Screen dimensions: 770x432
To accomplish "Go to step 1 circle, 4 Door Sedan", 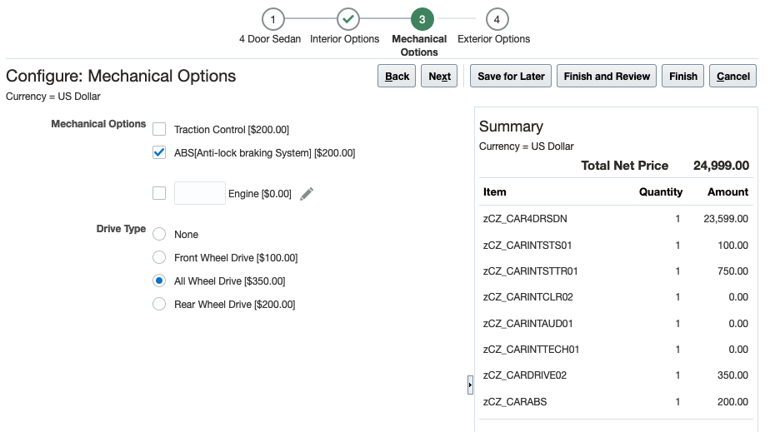I will pyautogui.click(x=272, y=19).
